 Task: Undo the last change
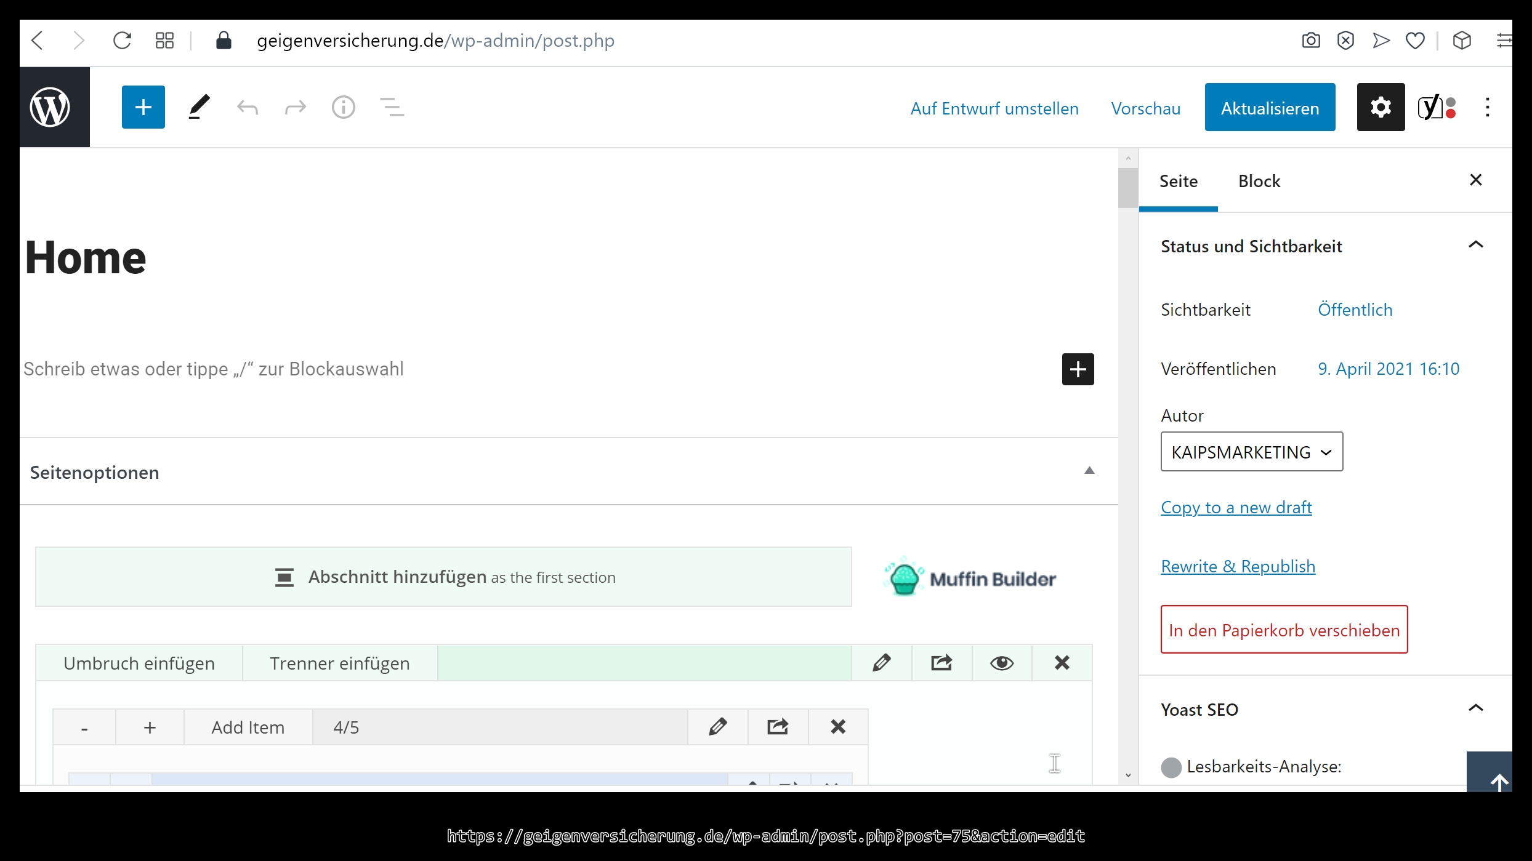248,108
